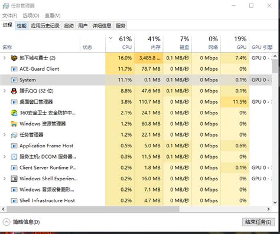Click the System process icon
The height and width of the screenshot is (234, 280).
(14, 80)
